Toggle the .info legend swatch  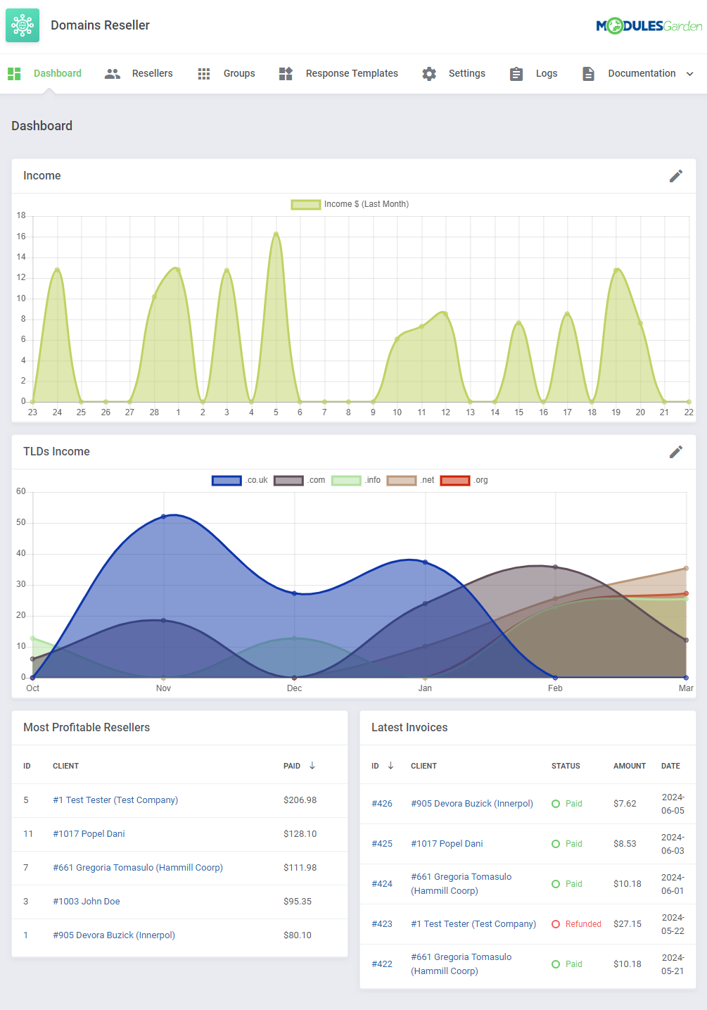point(346,480)
